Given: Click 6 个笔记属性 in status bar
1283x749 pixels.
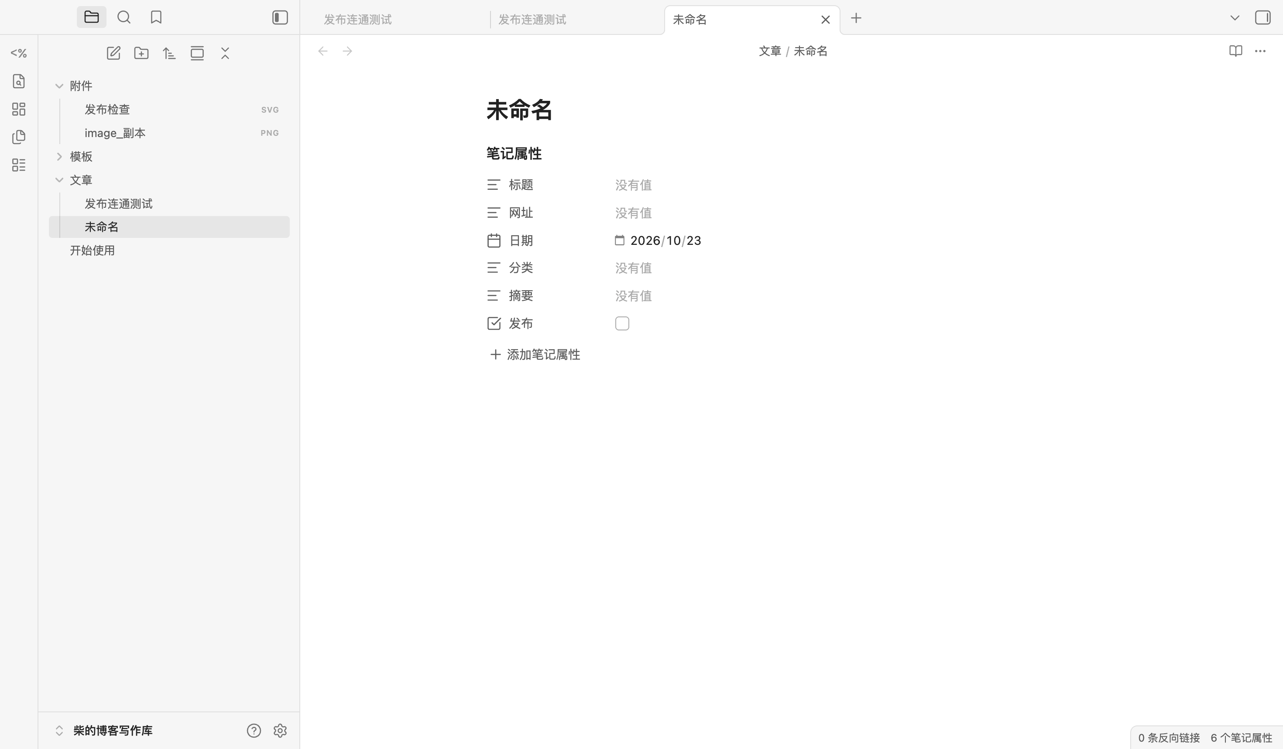Looking at the screenshot, I should (x=1241, y=738).
